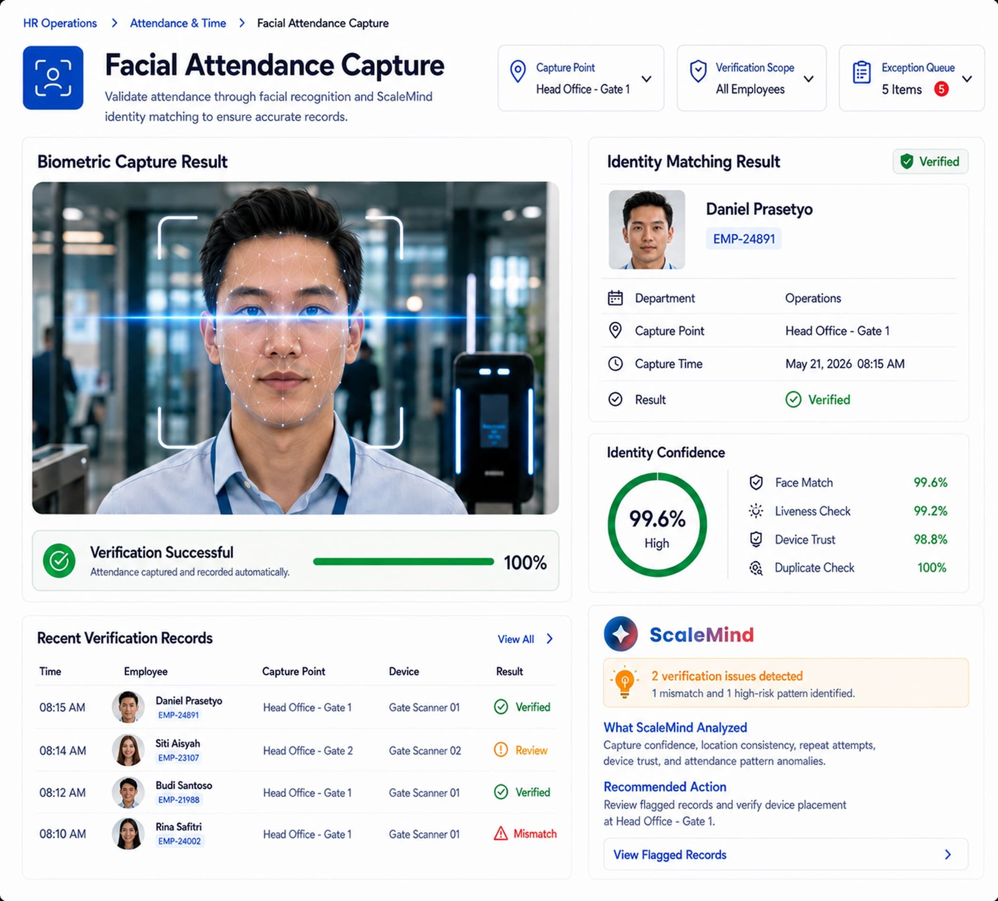Click the biometric capture camera image
998x901 pixels.
(x=296, y=348)
